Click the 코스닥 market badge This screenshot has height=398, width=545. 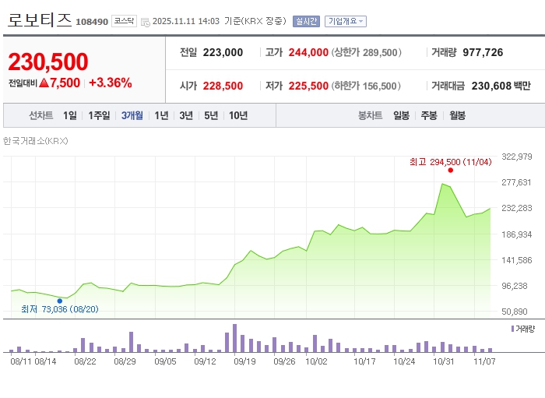[123, 21]
